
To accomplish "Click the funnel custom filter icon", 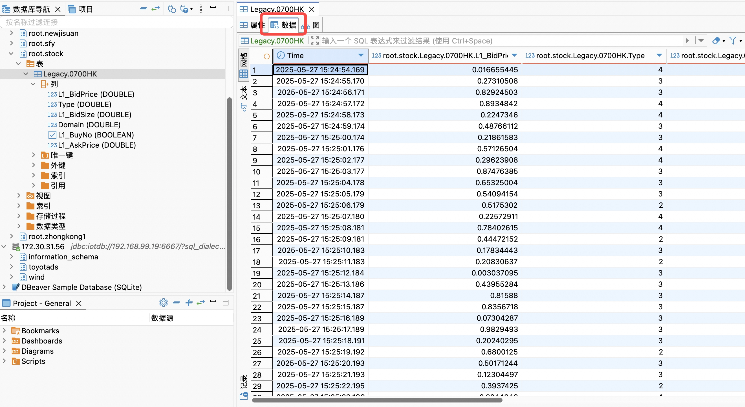I will 733,41.
